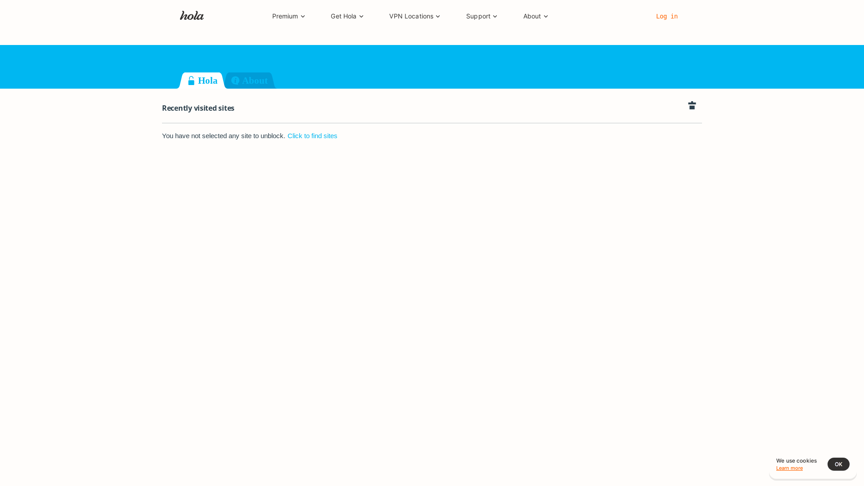Expand the Get Hola menu
The height and width of the screenshot is (486, 864).
[x=347, y=16]
